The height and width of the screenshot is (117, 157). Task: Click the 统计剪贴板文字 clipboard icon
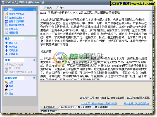pyautogui.click(x=6, y=18)
